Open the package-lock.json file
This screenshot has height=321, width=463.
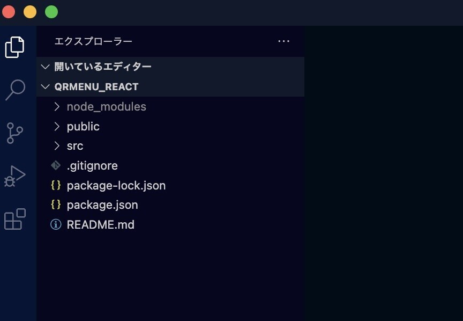[x=116, y=185]
